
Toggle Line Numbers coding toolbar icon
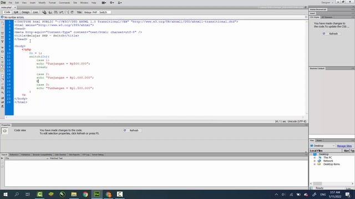2,57
